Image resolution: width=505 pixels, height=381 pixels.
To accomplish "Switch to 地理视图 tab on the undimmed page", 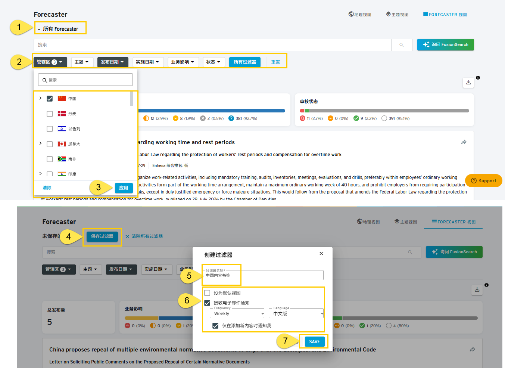I will click(360, 14).
